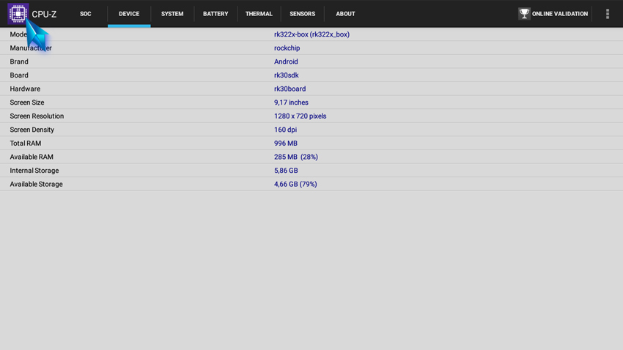This screenshot has width=623, height=350.
Task: Select the Screen Resolution label
Action: point(37,116)
